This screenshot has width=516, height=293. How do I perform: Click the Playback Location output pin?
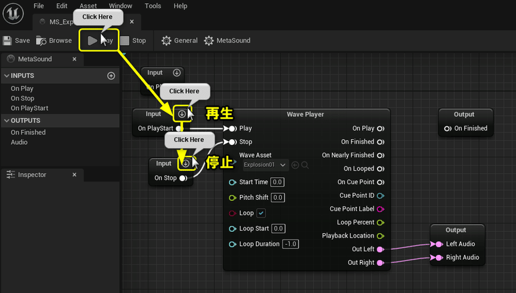pyautogui.click(x=381, y=236)
